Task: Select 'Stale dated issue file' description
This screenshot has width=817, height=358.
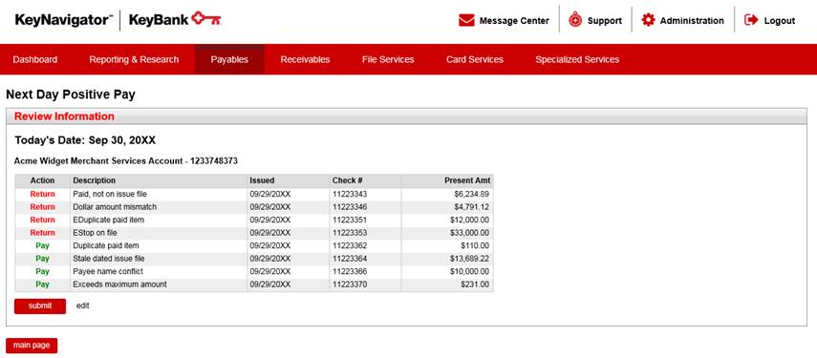Action: 109,259
